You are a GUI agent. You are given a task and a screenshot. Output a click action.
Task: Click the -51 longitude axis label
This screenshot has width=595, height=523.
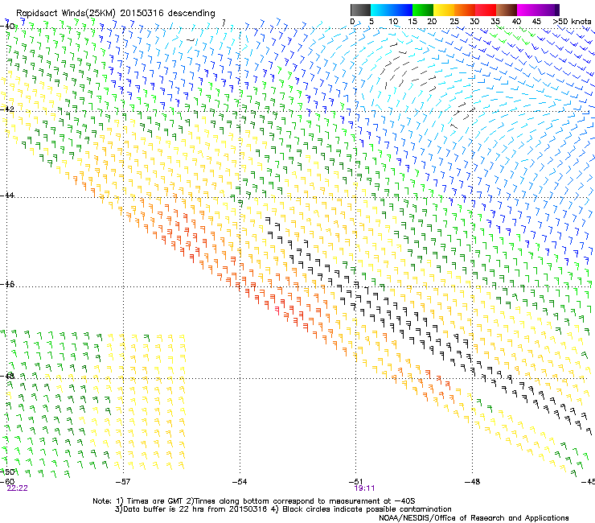pos(355,482)
